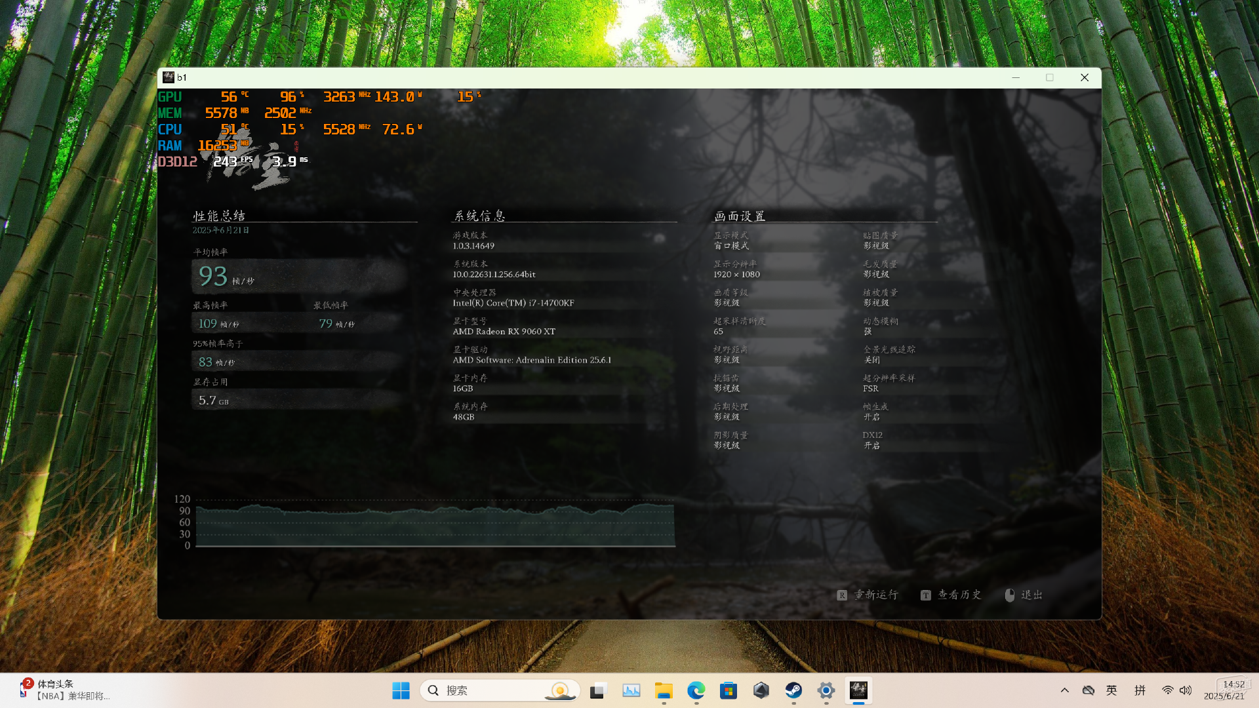The image size is (1259, 708).
Task: Click the 2025年6月21日 benchmark date
Action: [220, 230]
